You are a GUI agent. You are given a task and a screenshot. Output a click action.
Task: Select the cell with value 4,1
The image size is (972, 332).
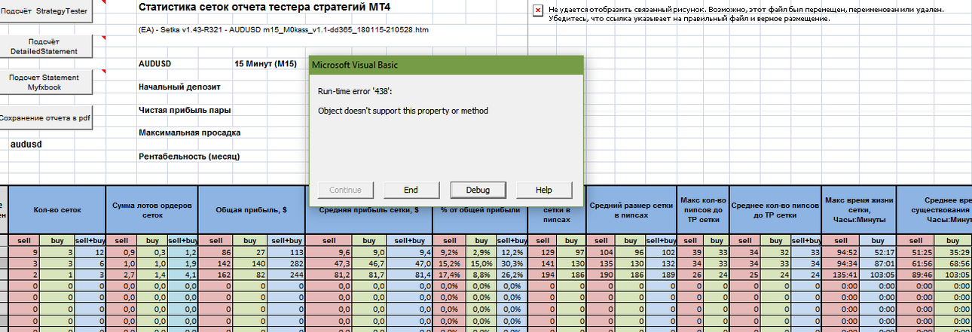183,274
